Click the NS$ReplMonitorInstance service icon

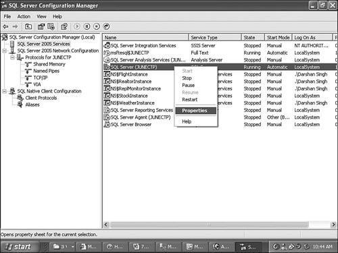point(107,88)
